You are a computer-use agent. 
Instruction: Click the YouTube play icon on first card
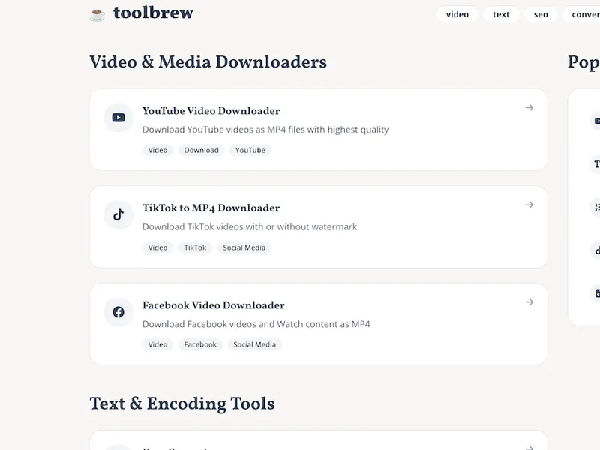(118, 118)
